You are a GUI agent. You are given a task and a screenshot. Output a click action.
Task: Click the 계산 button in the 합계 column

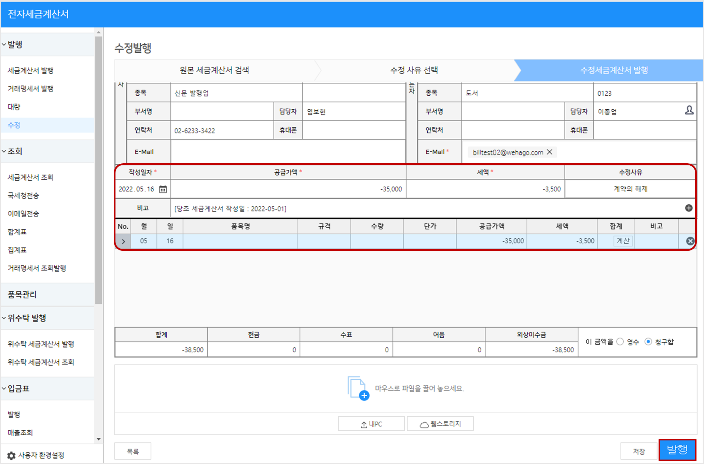click(x=623, y=241)
